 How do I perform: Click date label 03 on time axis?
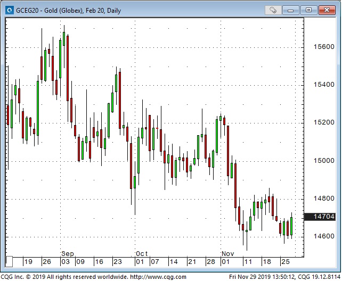pyautogui.click(x=66, y=262)
